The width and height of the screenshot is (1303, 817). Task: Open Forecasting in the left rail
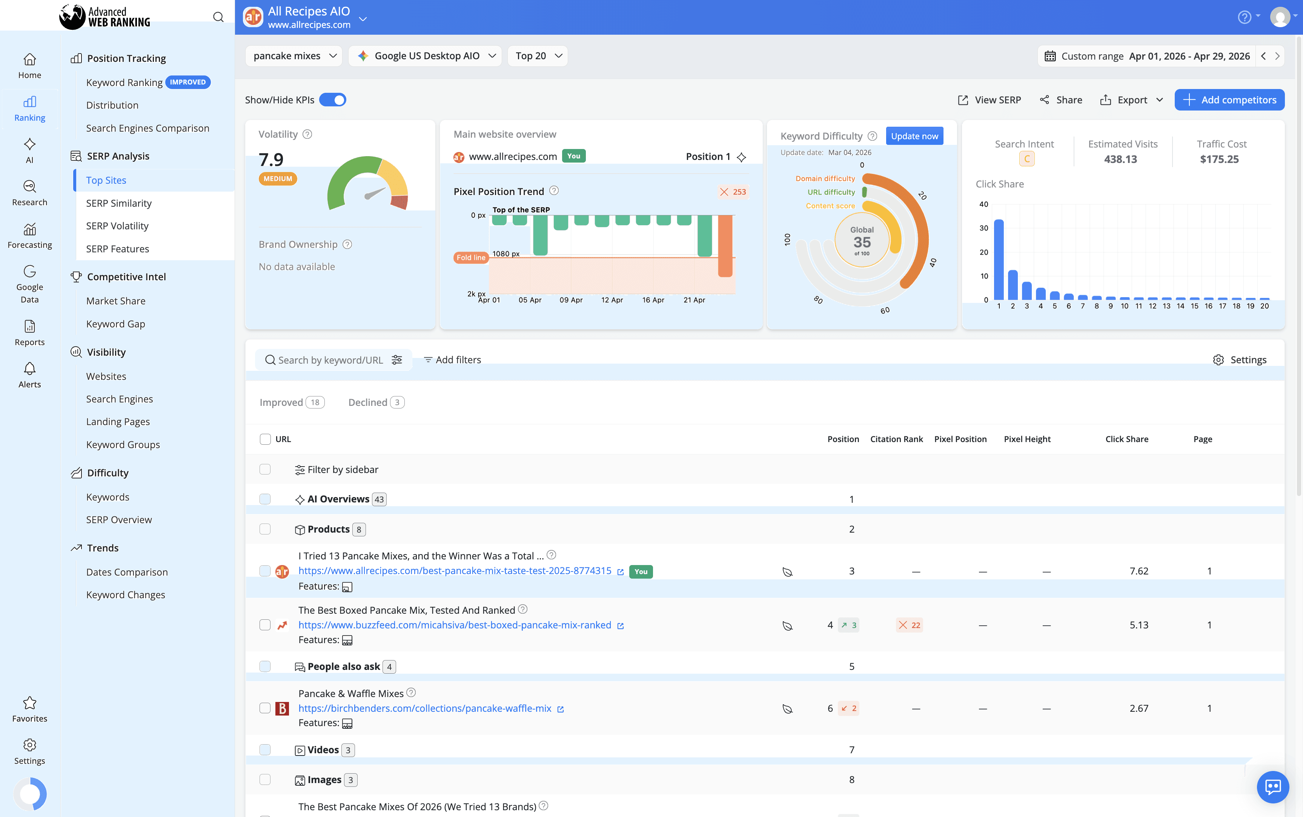point(30,236)
